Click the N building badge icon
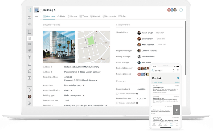The width and height of the screenshot is (213, 131). coord(36,10)
